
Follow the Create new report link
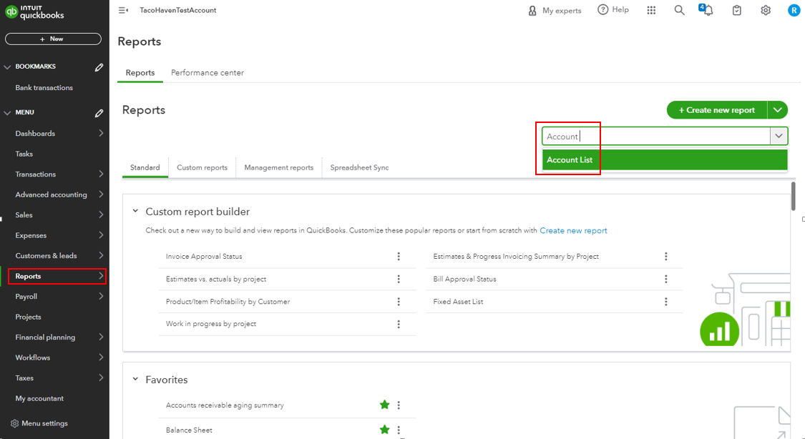[573, 231]
